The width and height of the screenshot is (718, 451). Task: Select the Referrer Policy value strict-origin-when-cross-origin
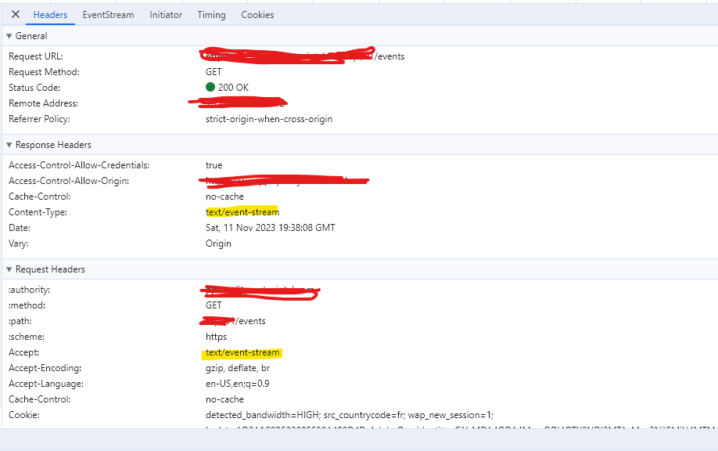(269, 118)
